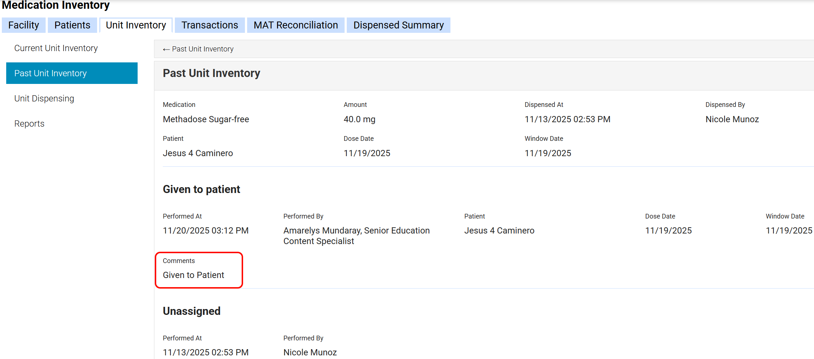Screen dimensions: 814x359
Task: Click the Medication Inventory page title
Action: [x=55, y=5]
